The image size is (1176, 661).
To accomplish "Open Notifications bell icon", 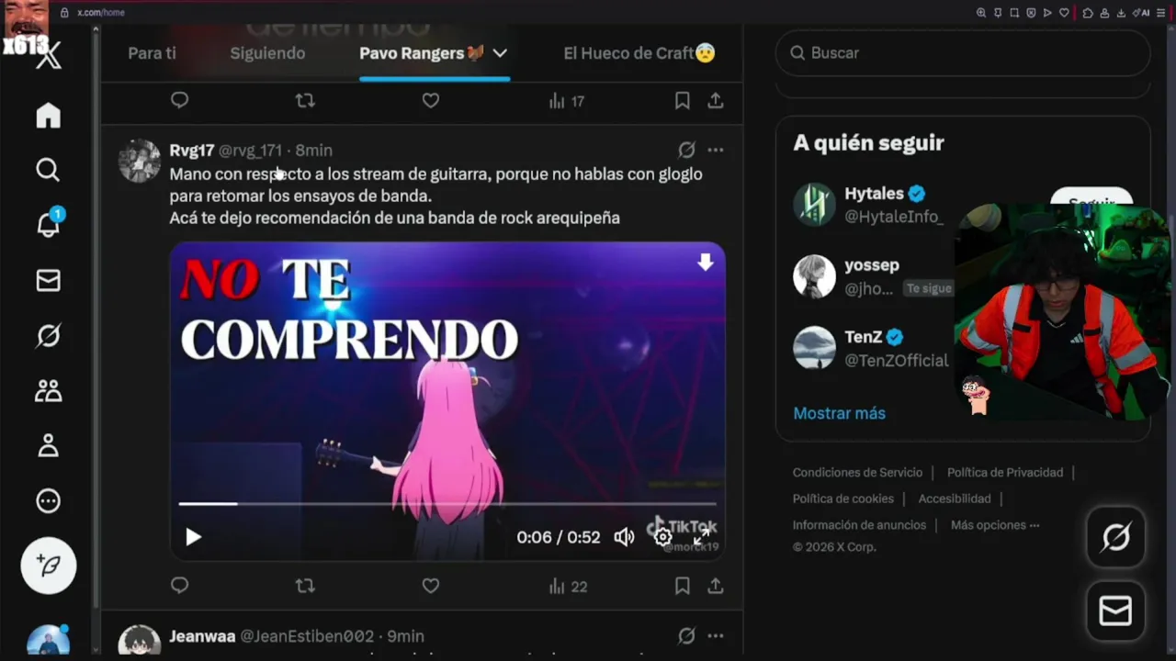I will tap(48, 224).
